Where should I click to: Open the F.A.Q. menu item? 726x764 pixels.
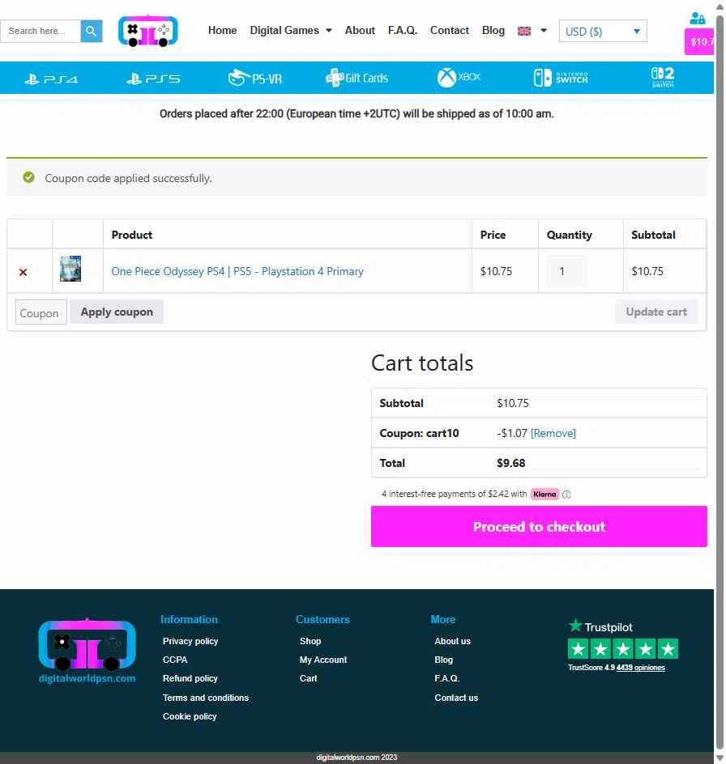pos(403,30)
